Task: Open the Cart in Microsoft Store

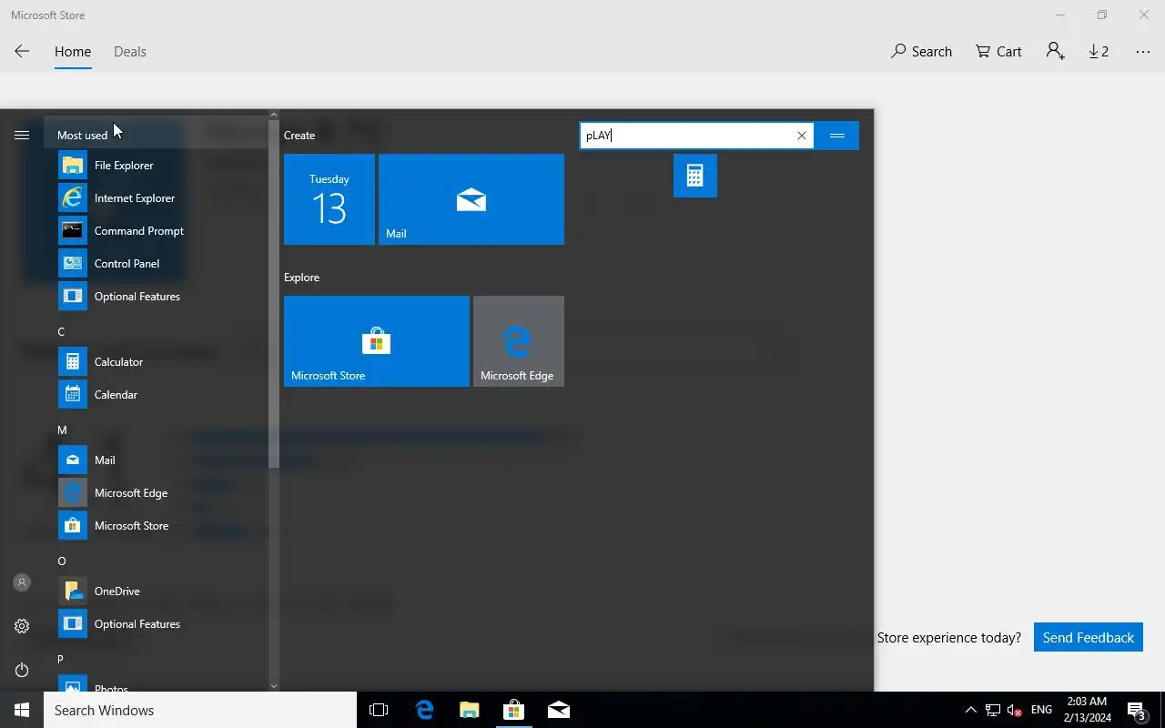Action: point(998,52)
